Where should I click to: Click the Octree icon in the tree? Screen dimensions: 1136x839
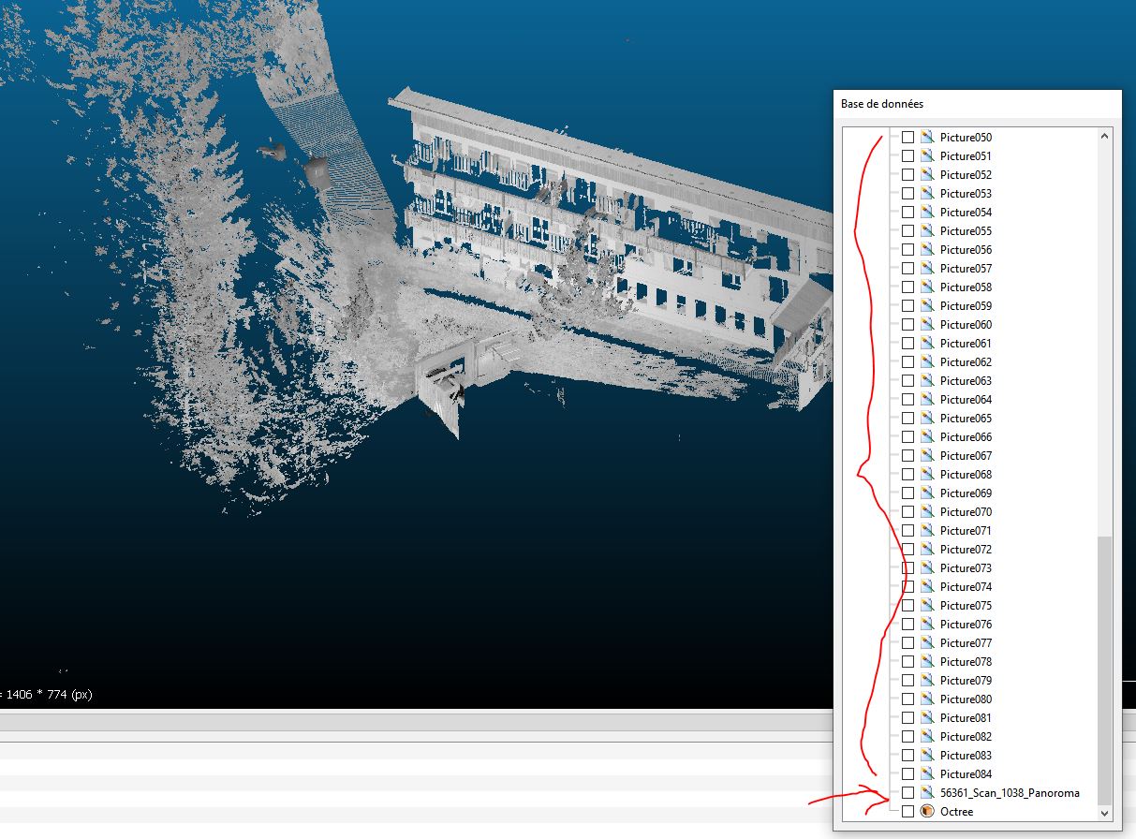pos(927,812)
